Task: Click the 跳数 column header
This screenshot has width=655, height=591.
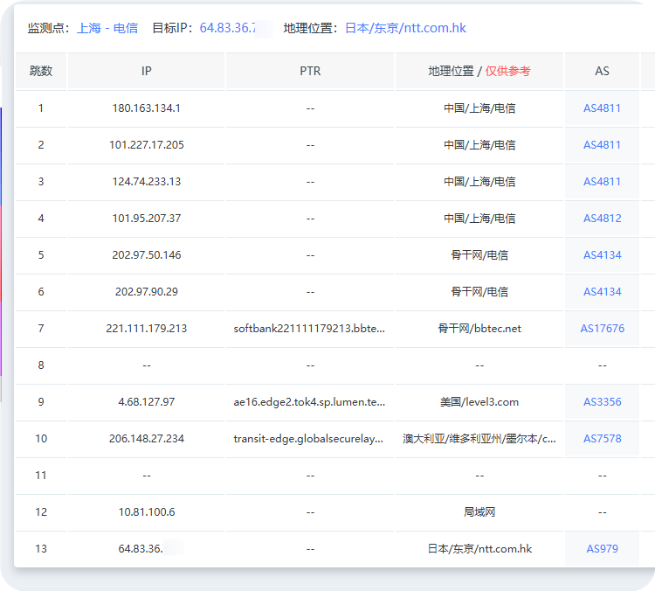Action: [x=41, y=71]
